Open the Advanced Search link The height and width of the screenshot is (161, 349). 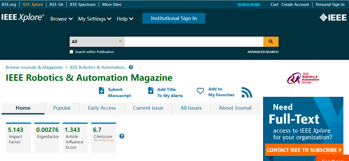(263, 52)
